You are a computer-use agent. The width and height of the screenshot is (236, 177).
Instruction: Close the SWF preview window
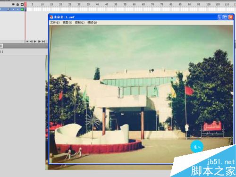(231, 17)
